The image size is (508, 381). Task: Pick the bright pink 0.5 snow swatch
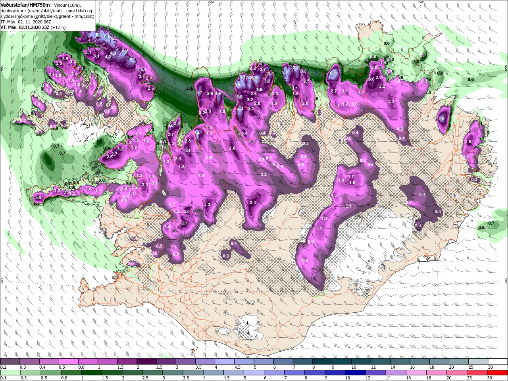click(x=68, y=362)
